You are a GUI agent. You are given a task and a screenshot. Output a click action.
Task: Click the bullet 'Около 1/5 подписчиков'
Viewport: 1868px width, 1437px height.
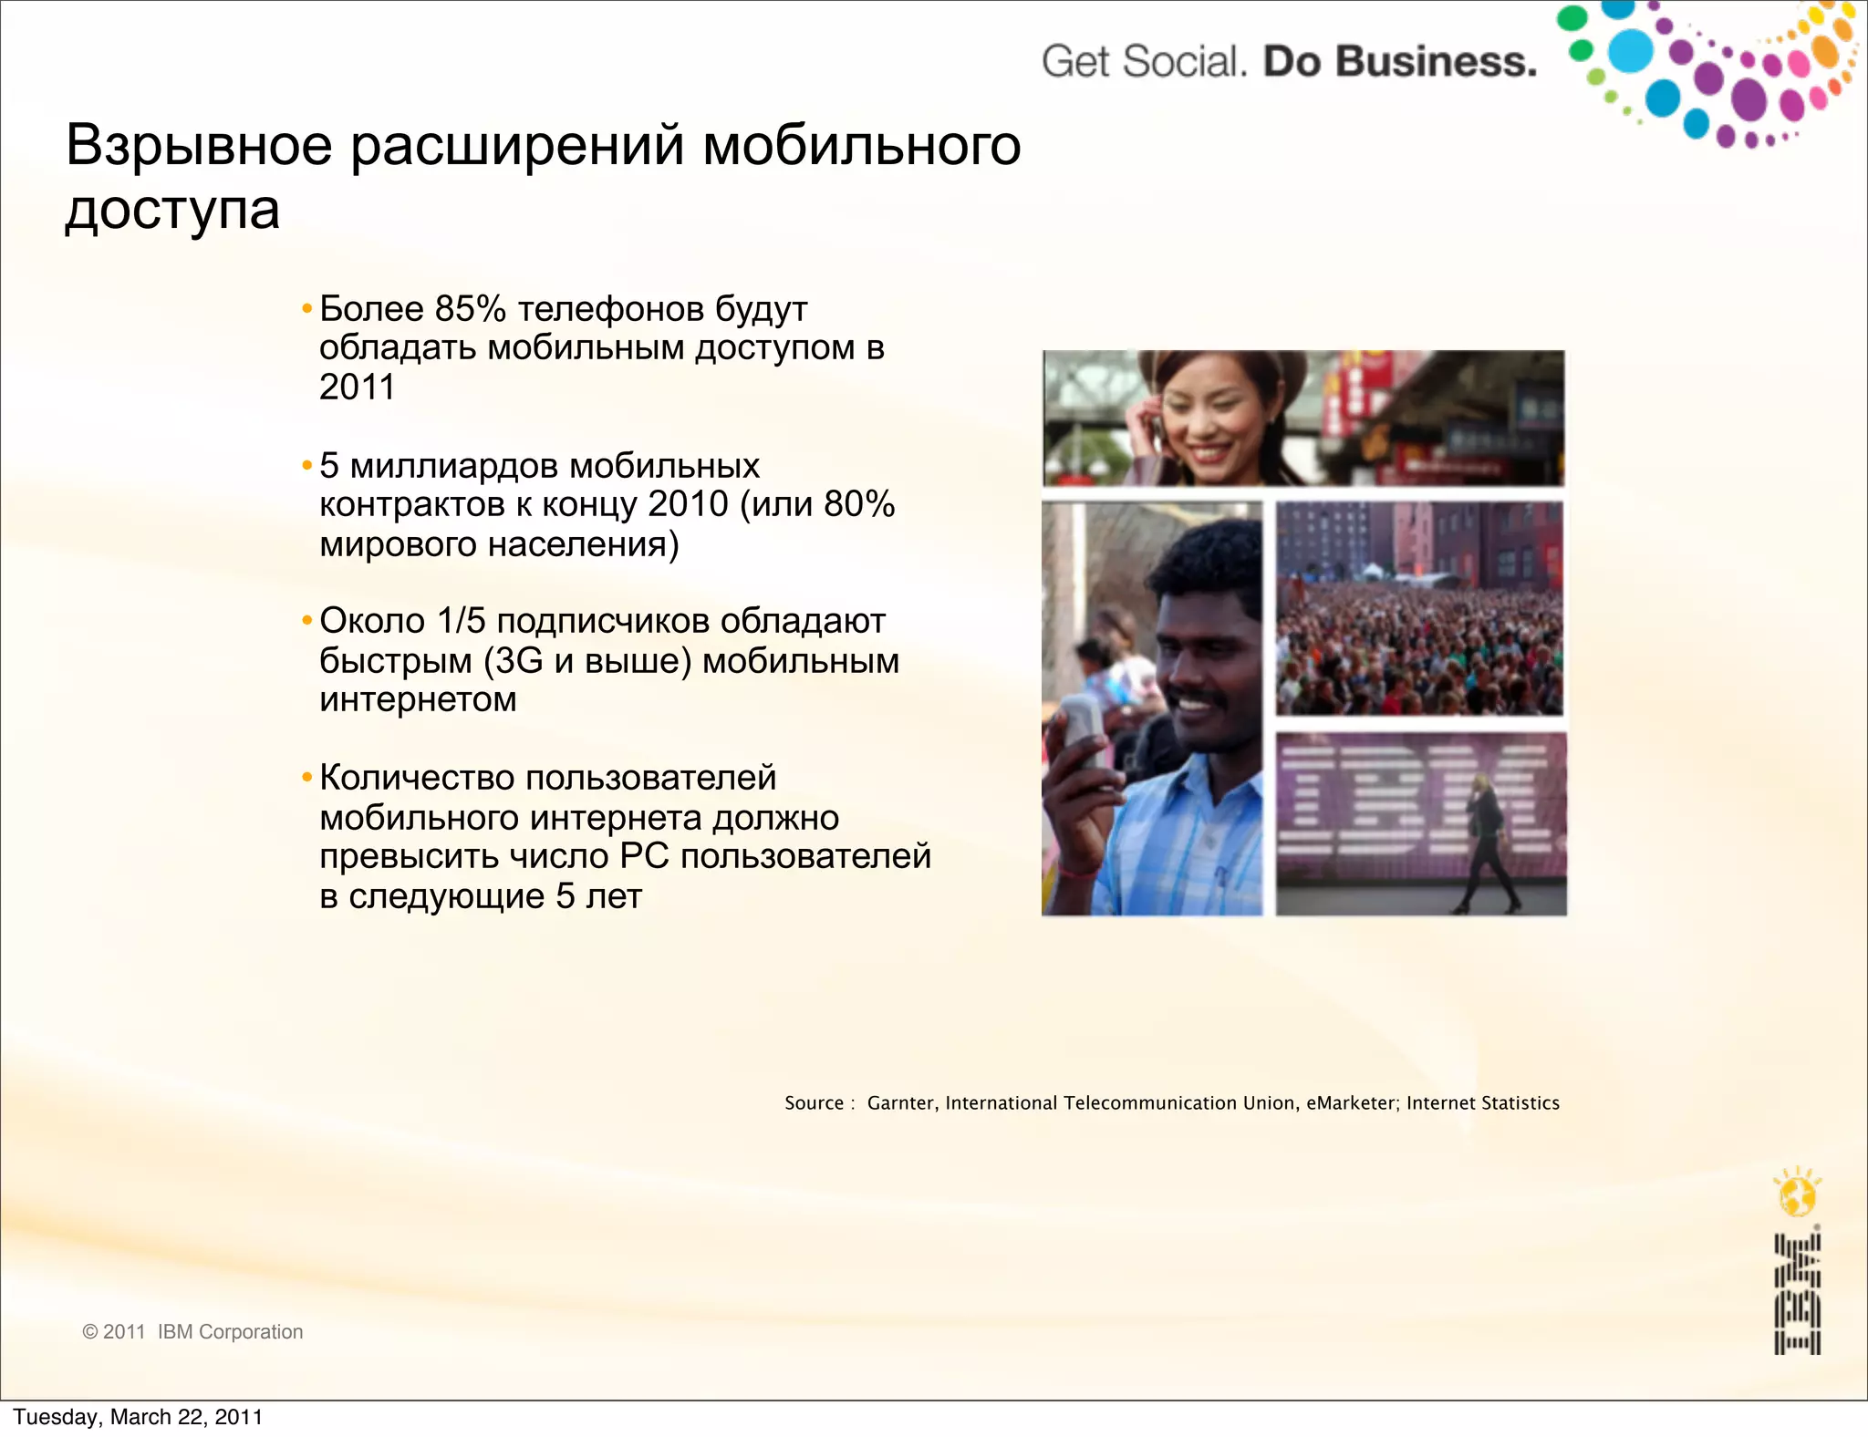(x=600, y=660)
